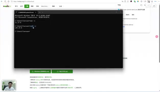The width and height of the screenshot is (160, 92).
Task: Open the browser extensions puzzle icon
Action: click(x=141, y=2)
